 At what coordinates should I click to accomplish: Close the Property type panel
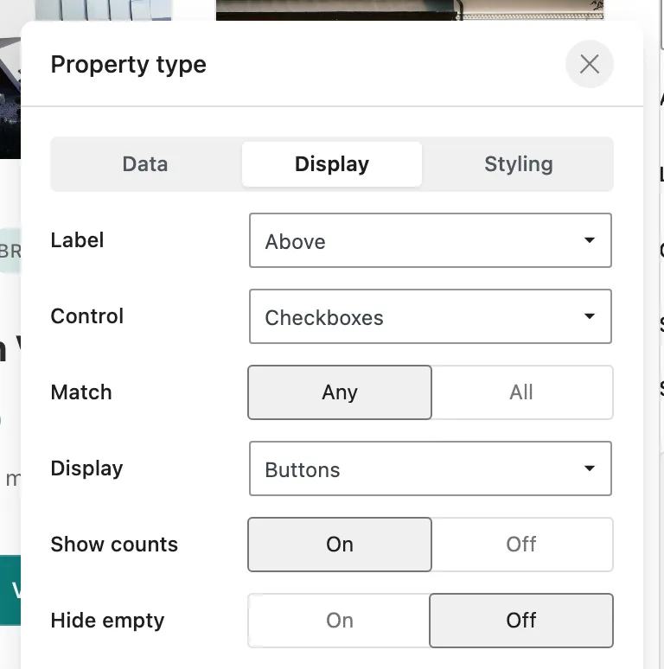(590, 64)
